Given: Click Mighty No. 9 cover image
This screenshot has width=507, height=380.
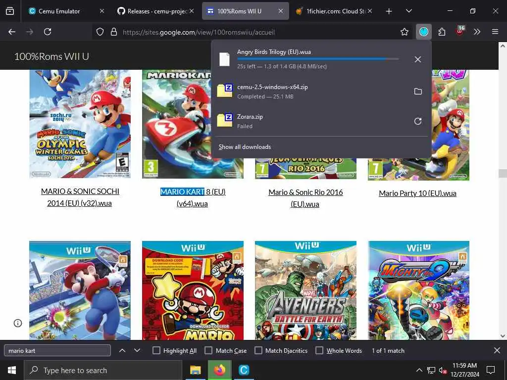Looking at the screenshot, I should coord(418,290).
